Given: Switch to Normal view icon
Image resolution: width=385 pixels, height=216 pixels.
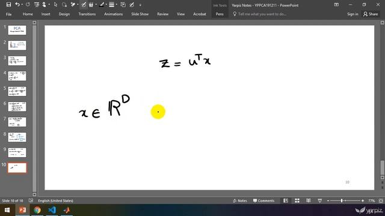Looking at the screenshot, I should click(x=286, y=200).
